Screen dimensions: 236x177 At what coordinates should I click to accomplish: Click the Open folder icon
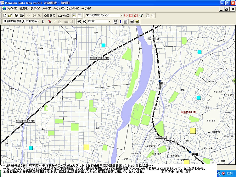[10, 15]
